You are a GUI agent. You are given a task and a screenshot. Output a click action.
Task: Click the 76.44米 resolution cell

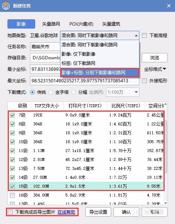pyautogui.click(x=155, y=159)
